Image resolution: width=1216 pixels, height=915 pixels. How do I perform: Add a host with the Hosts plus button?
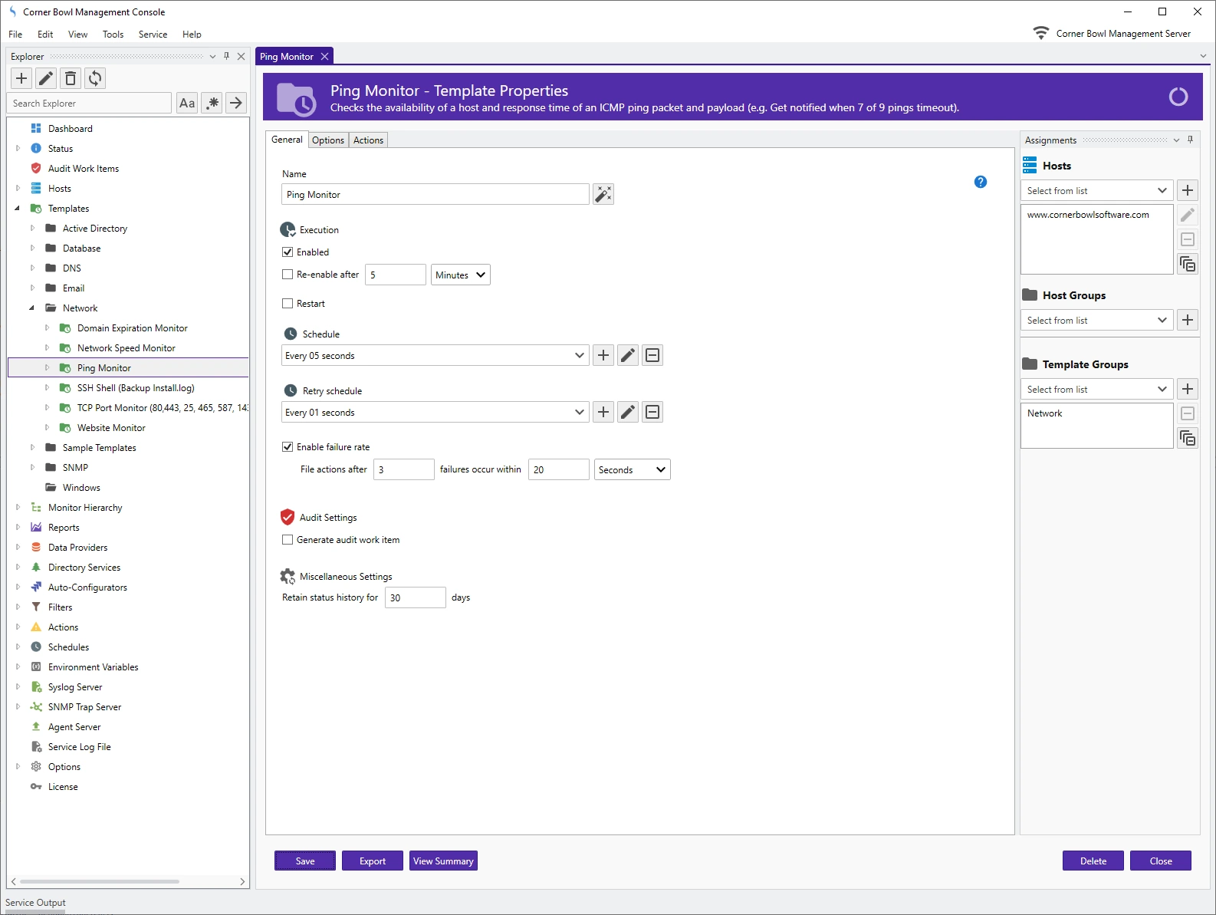1187,190
